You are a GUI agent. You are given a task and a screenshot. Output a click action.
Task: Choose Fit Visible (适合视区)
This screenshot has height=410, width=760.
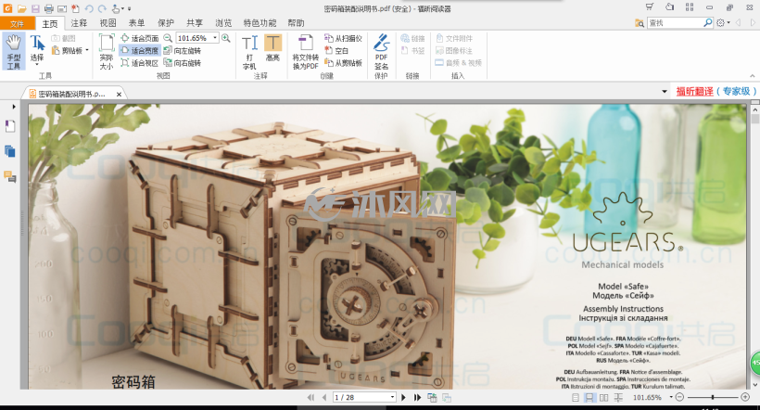(140, 63)
